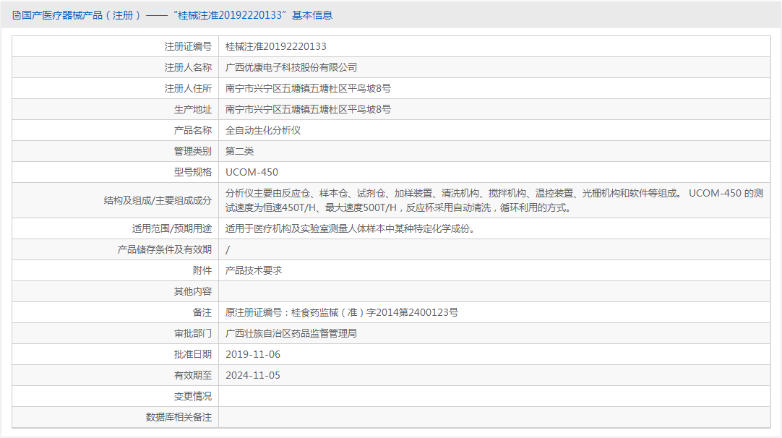Click the 管理类别 label

coord(192,151)
